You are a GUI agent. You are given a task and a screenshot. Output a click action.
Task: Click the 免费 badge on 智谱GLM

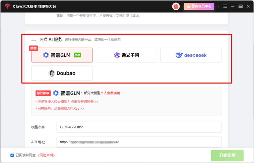[x=77, y=55]
